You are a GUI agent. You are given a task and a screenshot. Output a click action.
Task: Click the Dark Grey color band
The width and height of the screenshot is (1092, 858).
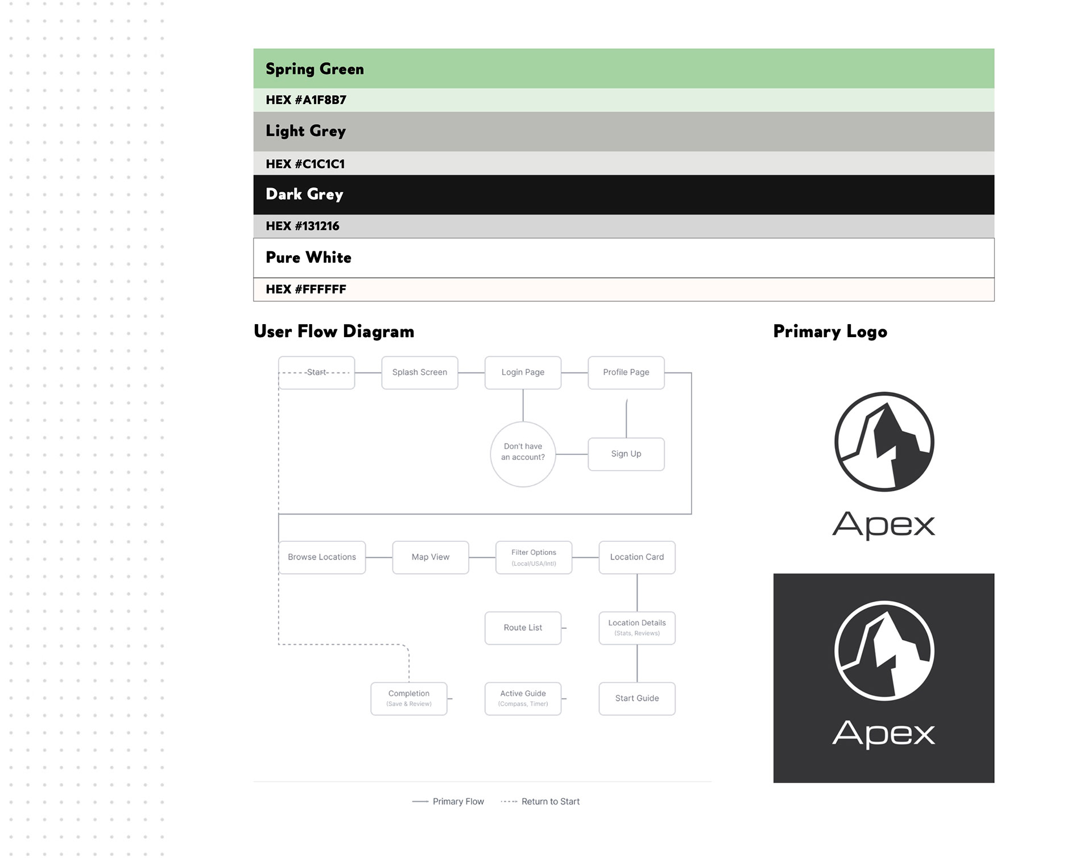[623, 194]
